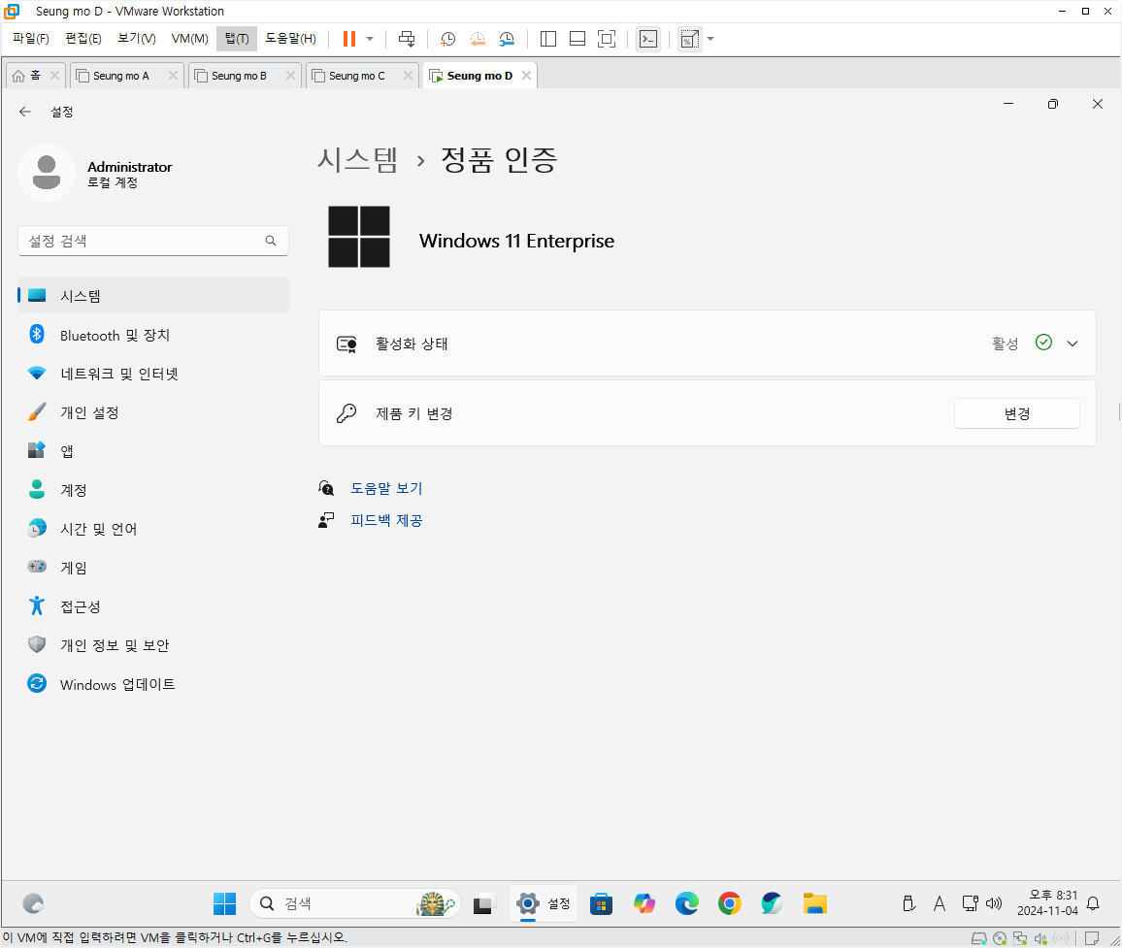
Task: Toggle the VMware library sidebar
Action: [x=548, y=39]
